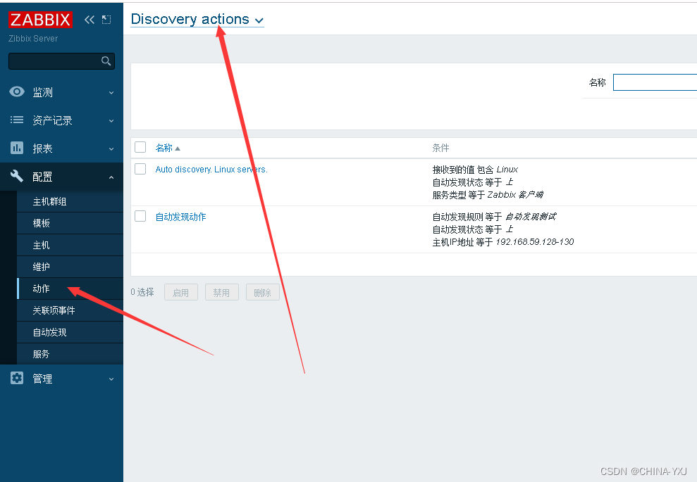
Task: Focus the sidebar search box
Action: (61, 61)
